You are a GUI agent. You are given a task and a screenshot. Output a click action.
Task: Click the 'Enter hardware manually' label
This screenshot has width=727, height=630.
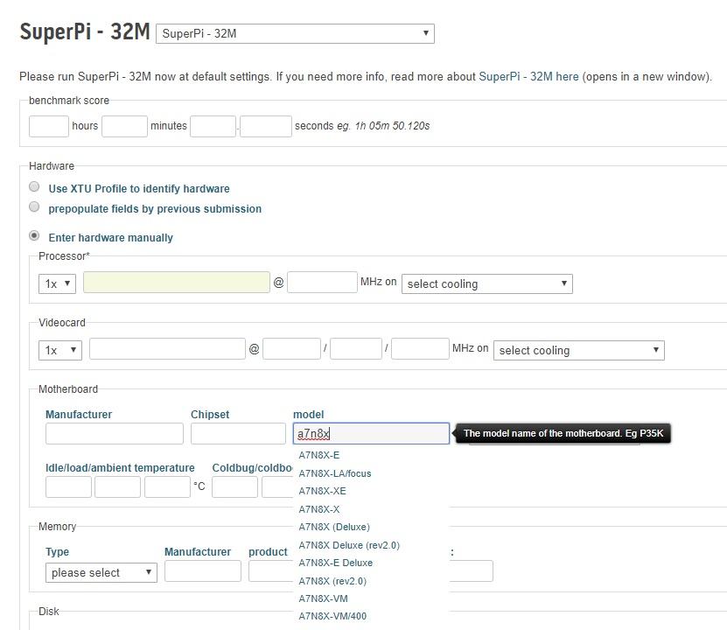click(x=111, y=238)
